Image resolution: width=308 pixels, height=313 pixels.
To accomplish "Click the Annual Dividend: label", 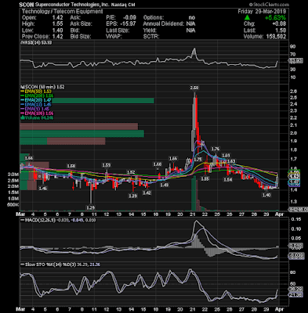I will point(164,24).
